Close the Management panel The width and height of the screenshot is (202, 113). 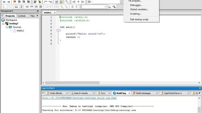click(x=38, y=11)
